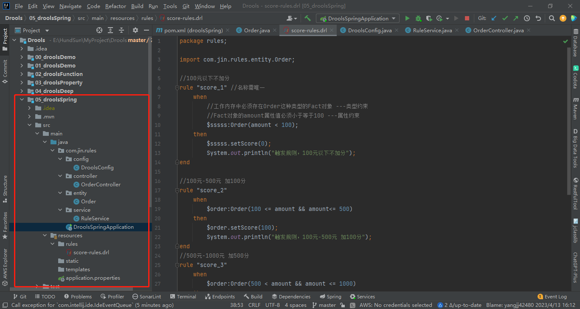Open Search Everywhere magnifier icon
This screenshot has height=309, width=580.
coord(552,18)
